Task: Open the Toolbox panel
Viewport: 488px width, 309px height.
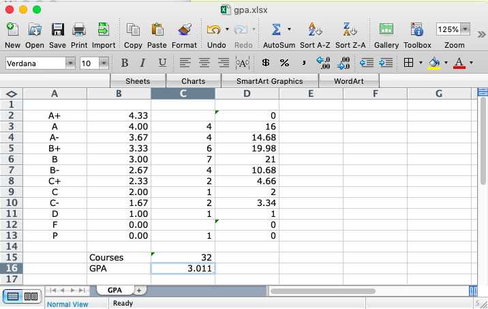Action: [x=417, y=30]
